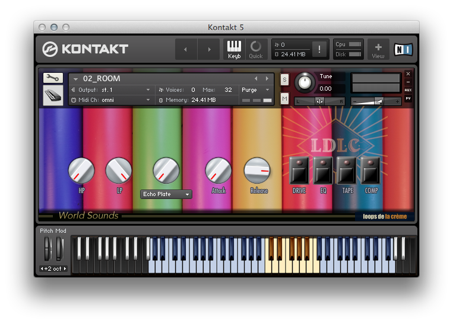The image size is (453, 324).
Task: Click the Attack knob
Action: pyautogui.click(x=218, y=171)
